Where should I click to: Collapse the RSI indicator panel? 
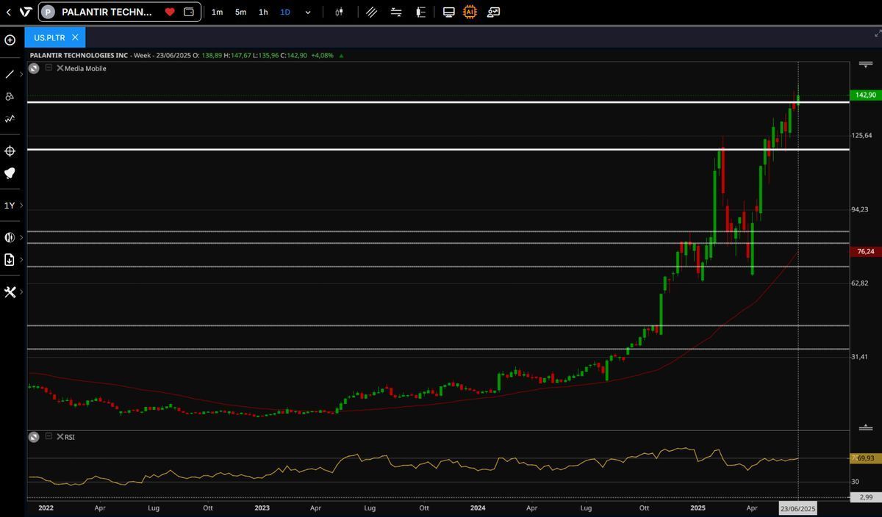(49, 436)
